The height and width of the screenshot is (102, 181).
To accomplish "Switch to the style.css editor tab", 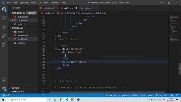I will point(88,8).
